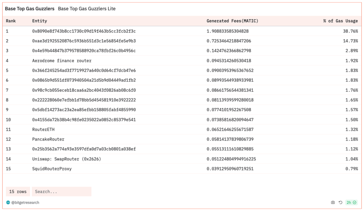Focus the Search... input field
Image resolution: width=364 pixels, height=211 pixels.
tap(61, 191)
